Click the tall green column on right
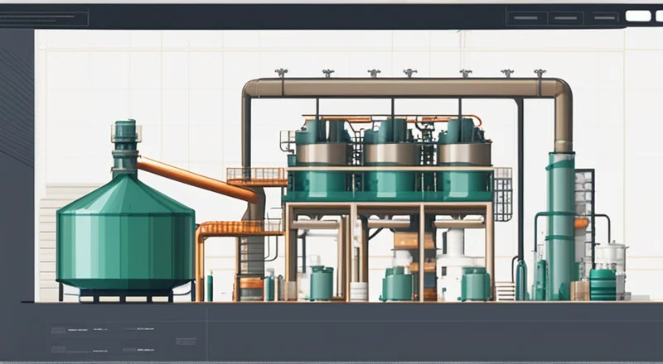663x364 pixels. pos(560,223)
